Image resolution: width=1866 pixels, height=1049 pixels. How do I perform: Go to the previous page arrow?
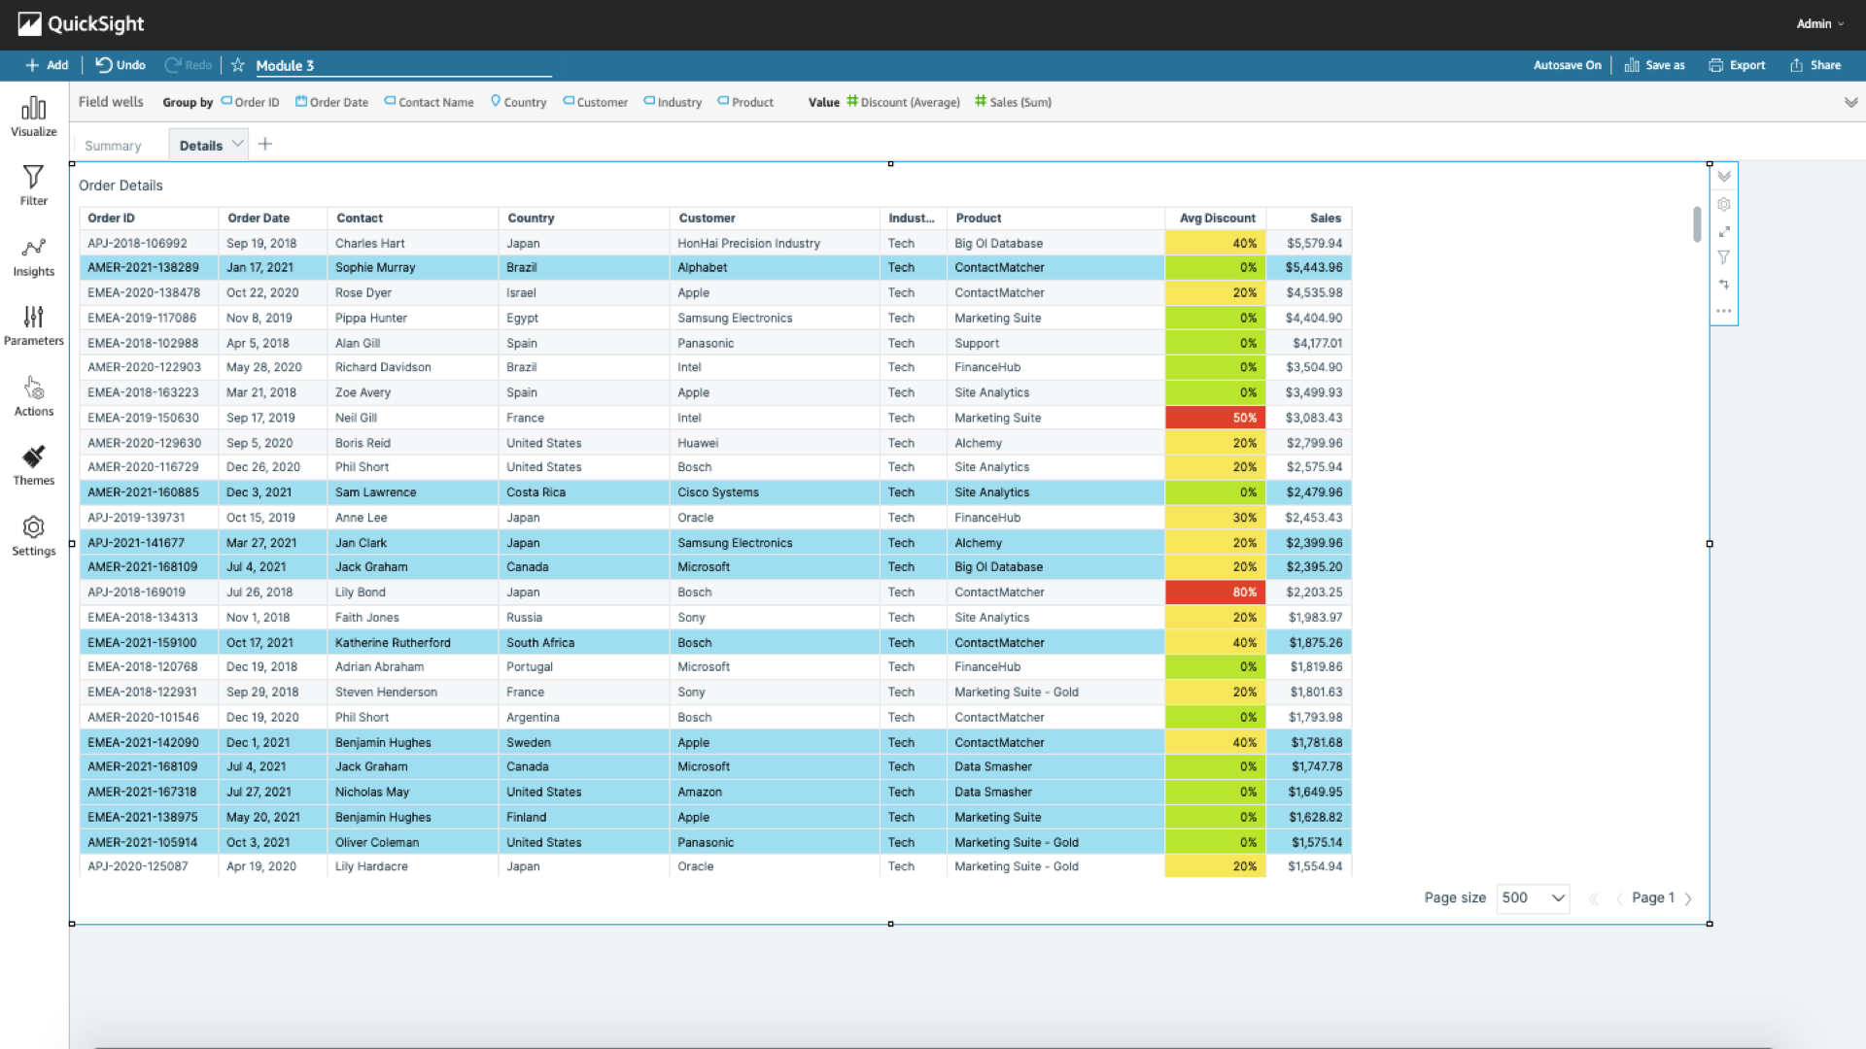1619,898
